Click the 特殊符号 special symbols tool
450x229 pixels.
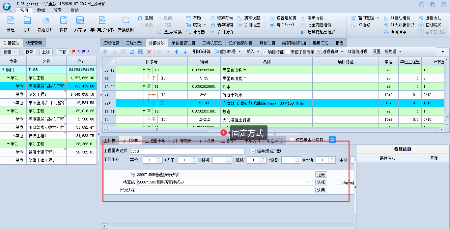point(222,18)
